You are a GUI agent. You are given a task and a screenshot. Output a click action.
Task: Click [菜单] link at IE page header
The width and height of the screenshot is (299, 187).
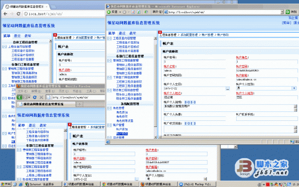tap(287, 23)
